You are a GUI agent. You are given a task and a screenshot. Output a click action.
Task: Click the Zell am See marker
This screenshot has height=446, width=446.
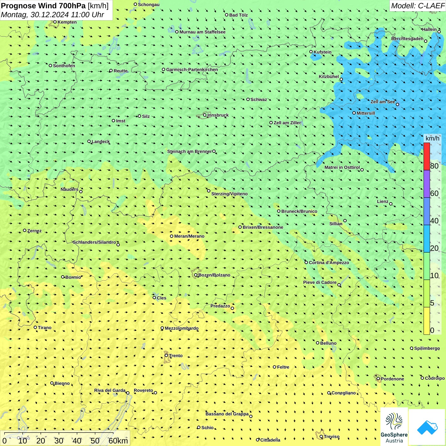pyautogui.click(x=397, y=104)
